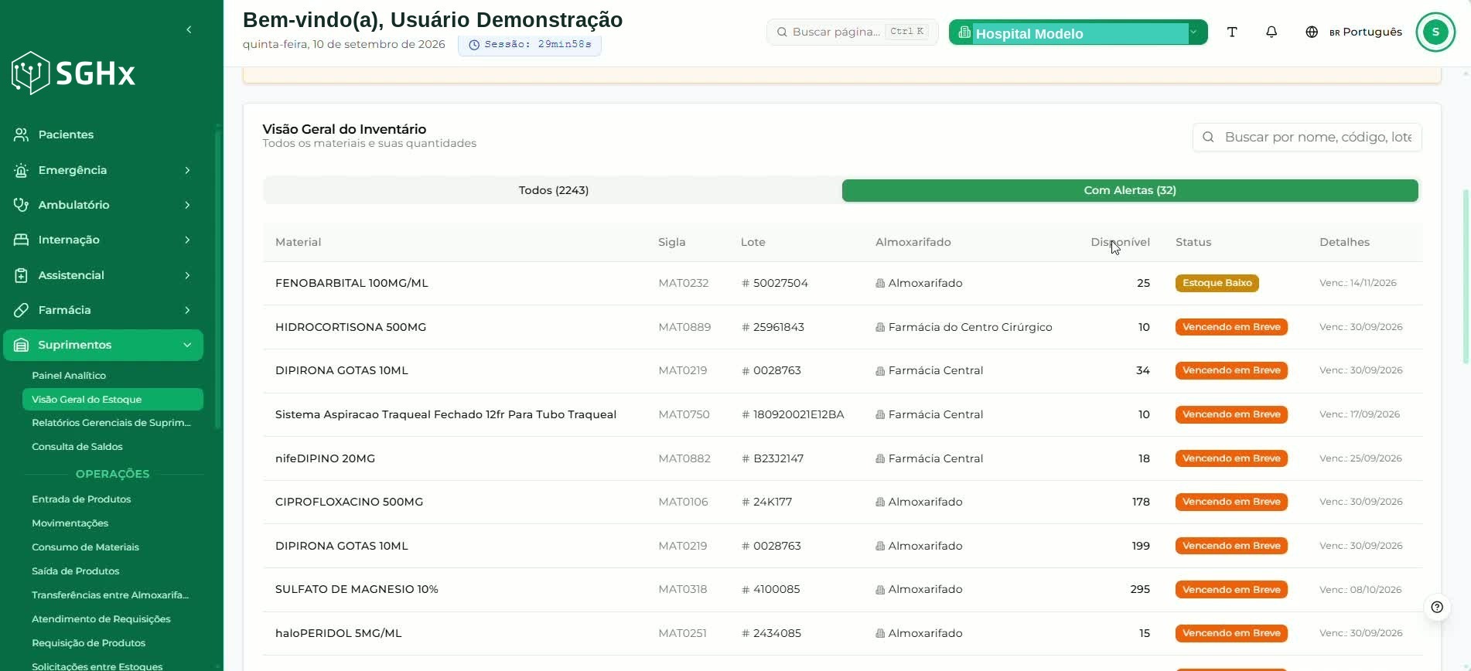
Task: Switch to the Todos (2243) tab
Action: click(553, 190)
